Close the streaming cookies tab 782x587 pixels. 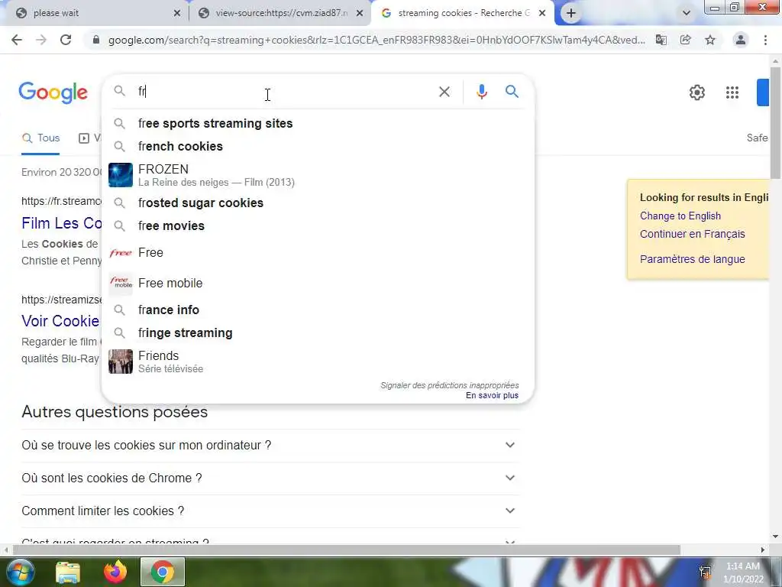542,14
